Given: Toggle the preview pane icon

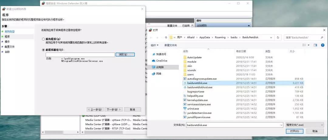Looking at the screenshot, I should [316, 45].
